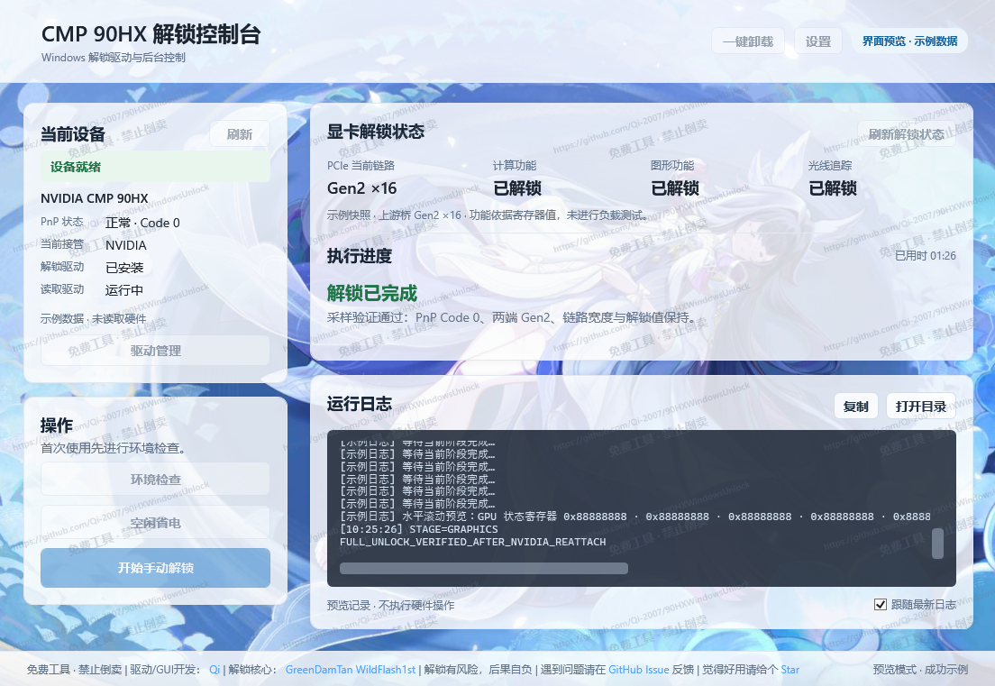Click the STAGE=GRAPHICS log line
Viewport: 995px width, 686px height.
[419, 529]
